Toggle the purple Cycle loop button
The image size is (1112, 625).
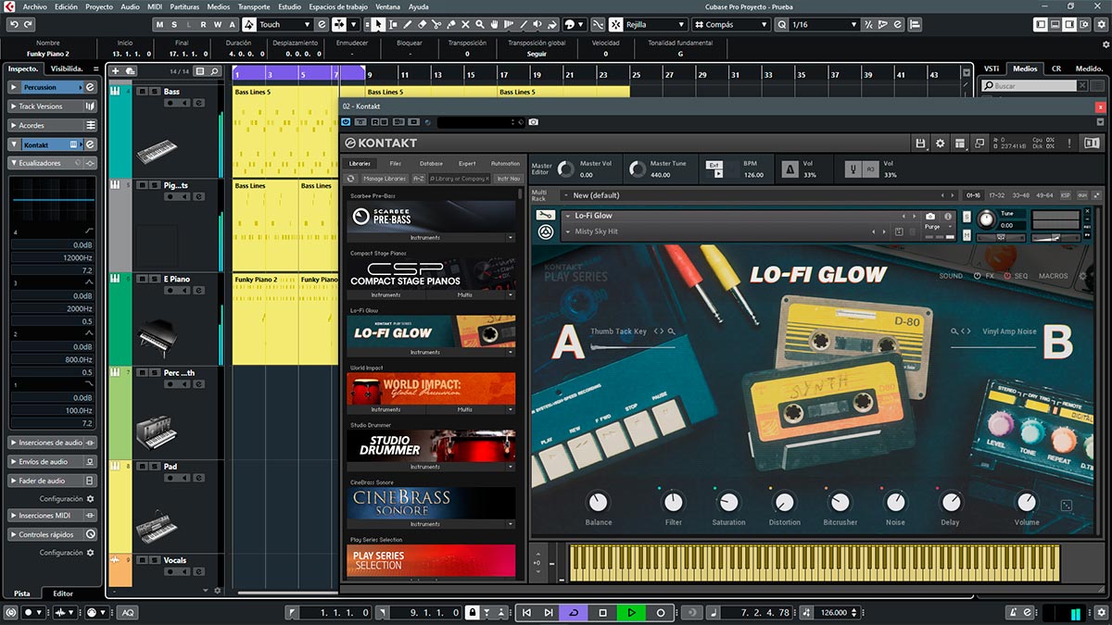pyautogui.click(x=575, y=612)
